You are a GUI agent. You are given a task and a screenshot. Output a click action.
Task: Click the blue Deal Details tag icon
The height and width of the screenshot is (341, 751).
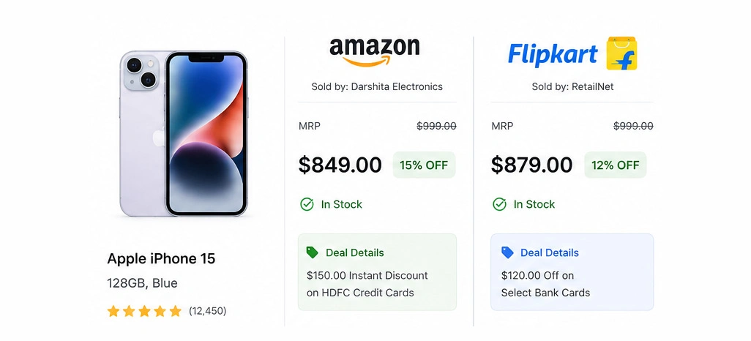point(507,252)
